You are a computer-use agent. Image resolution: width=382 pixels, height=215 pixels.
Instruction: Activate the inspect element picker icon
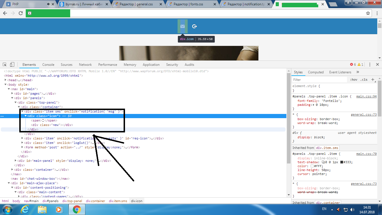point(5,65)
